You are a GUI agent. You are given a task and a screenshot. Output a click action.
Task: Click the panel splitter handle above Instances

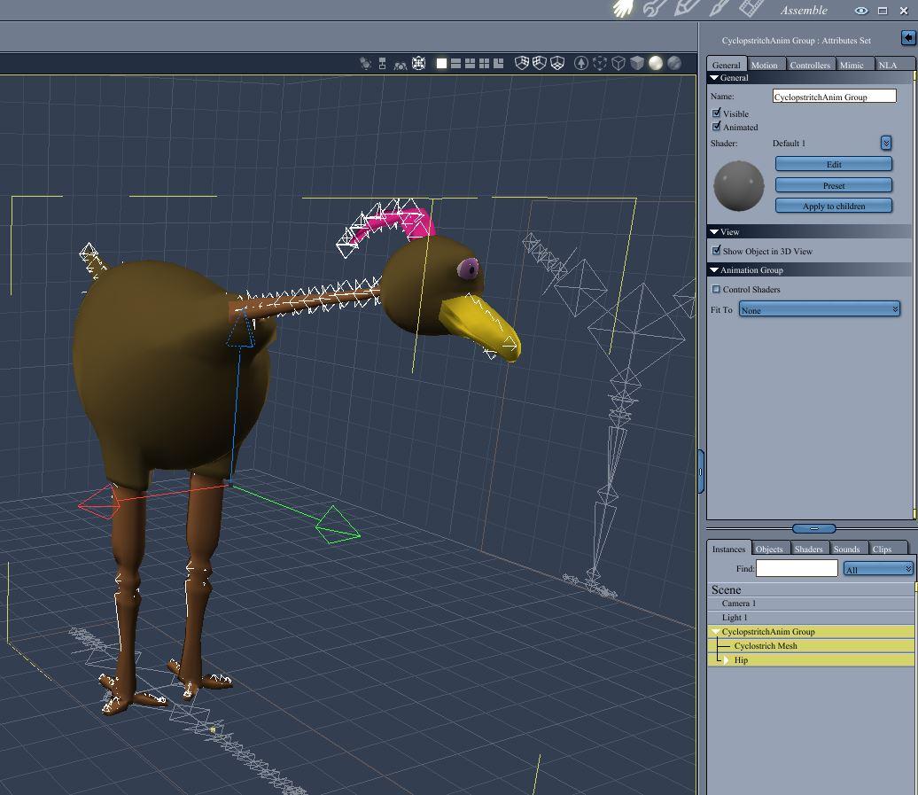click(x=813, y=528)
